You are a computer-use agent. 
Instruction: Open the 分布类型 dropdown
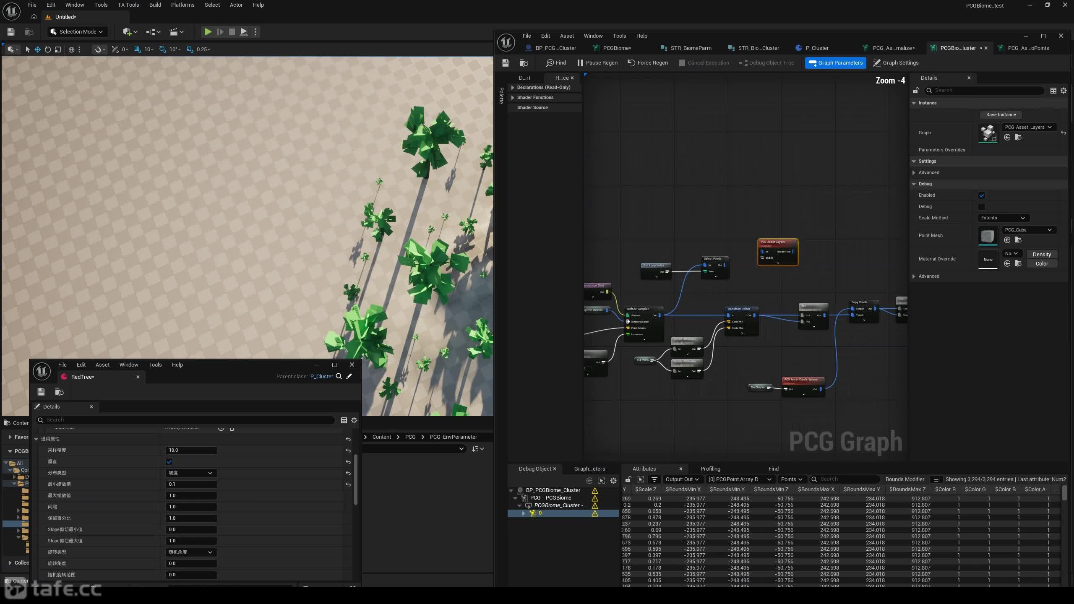191,473
